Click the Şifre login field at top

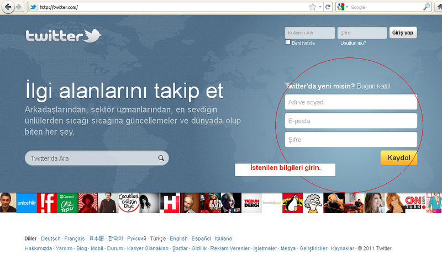362,33
